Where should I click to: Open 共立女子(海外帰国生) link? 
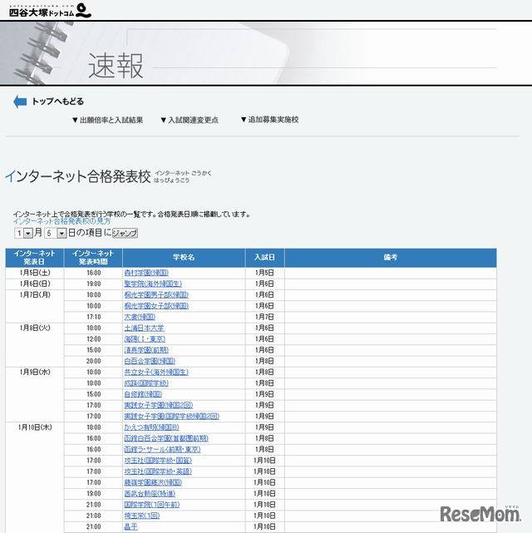[156, 373]
